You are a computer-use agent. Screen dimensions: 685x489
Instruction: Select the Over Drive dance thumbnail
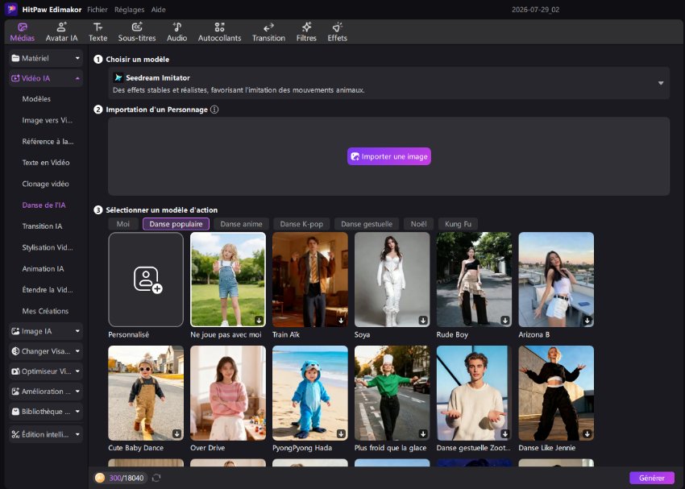click(228, 393)
